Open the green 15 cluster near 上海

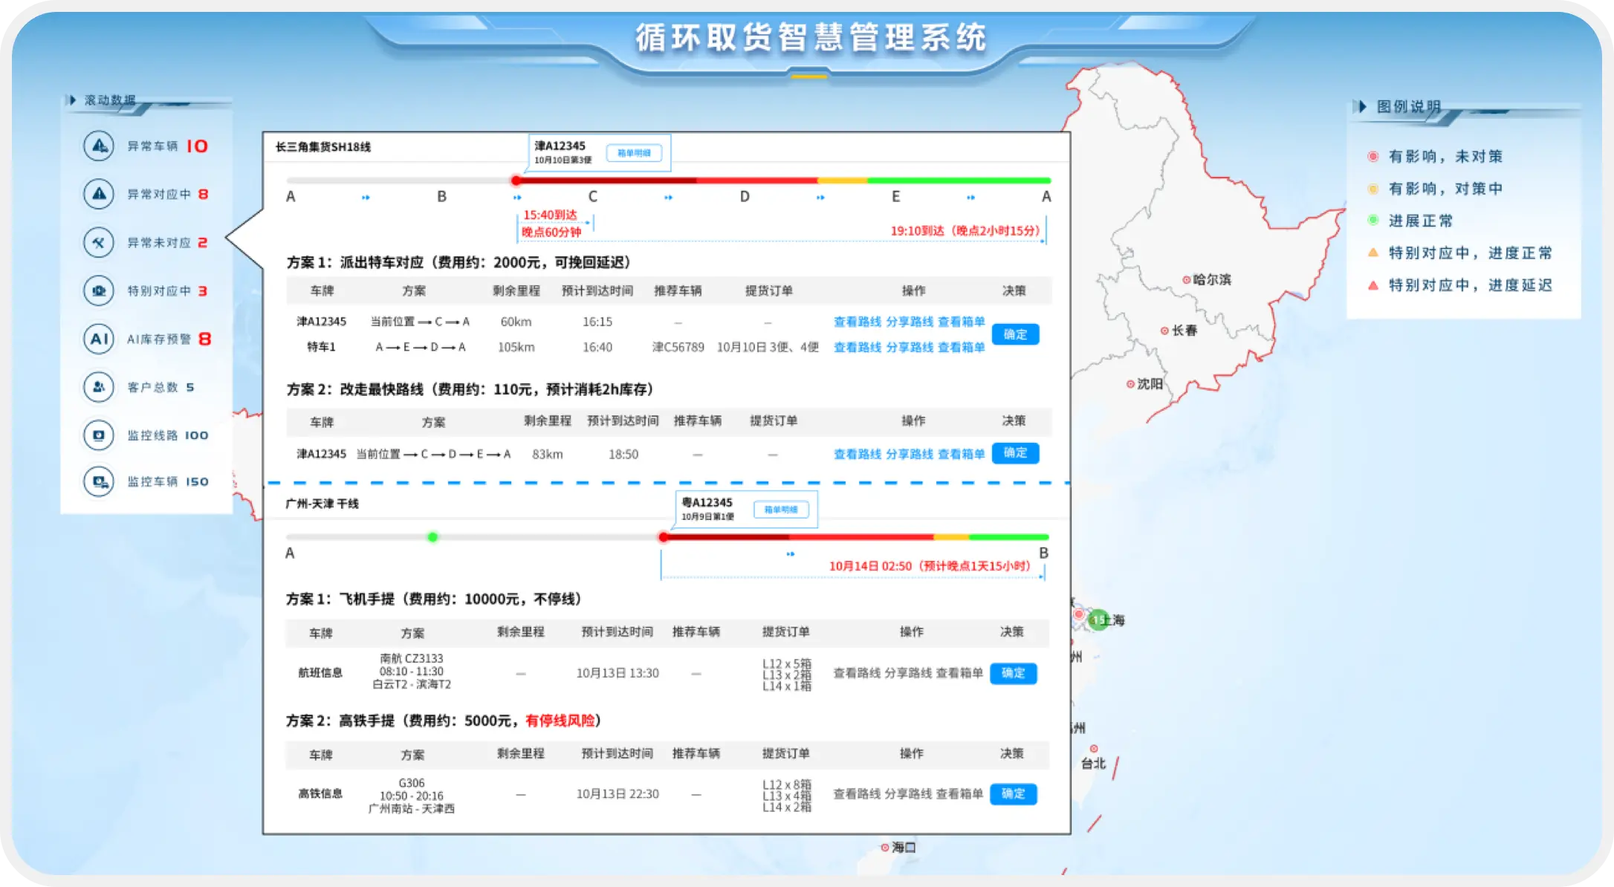pos(1098,620)
